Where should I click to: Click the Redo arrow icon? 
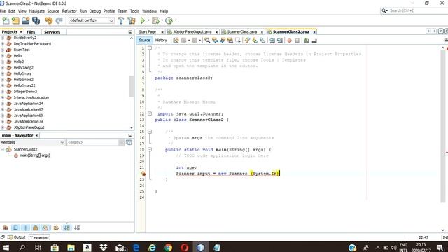coord(59,20)
